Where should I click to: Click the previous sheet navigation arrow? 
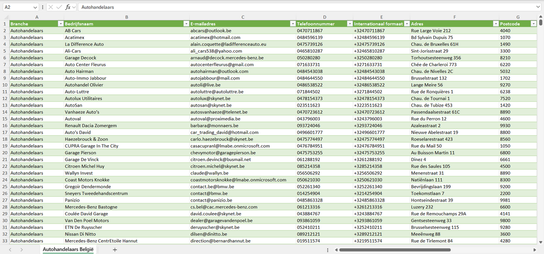tap(10, 249)
